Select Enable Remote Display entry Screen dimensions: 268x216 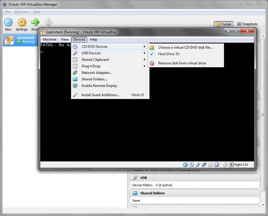(x=110, y=86)
